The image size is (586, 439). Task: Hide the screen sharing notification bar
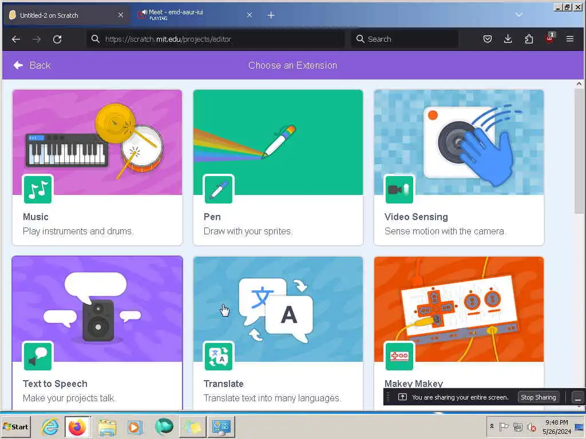[x=578, y=397]
